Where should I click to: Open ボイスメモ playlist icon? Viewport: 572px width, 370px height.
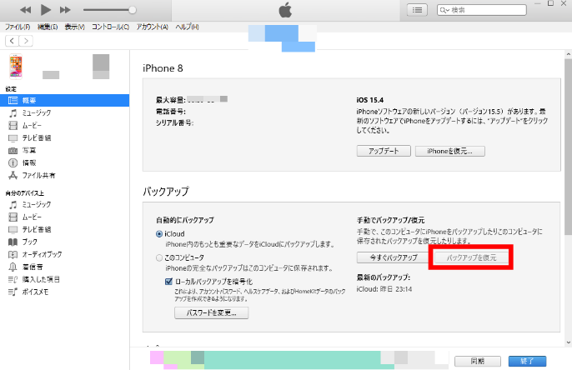13,292
